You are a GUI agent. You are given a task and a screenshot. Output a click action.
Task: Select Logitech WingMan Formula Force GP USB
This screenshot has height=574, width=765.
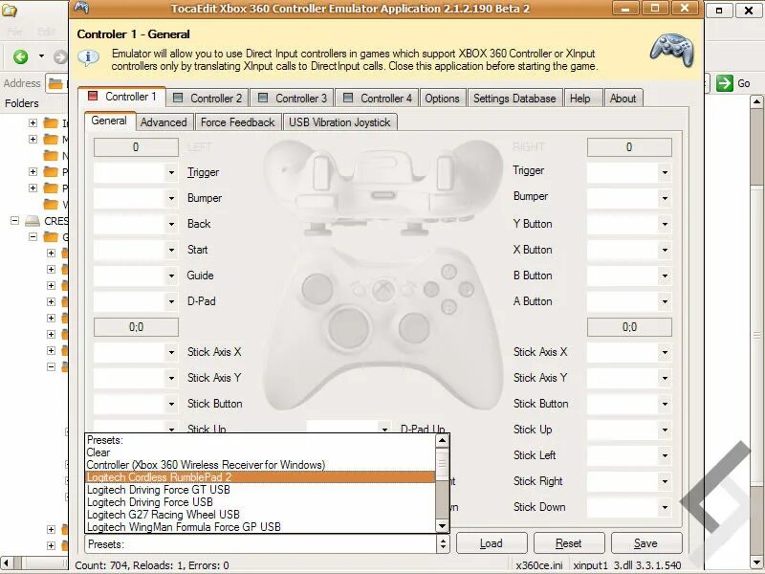[x=260, y=527]
